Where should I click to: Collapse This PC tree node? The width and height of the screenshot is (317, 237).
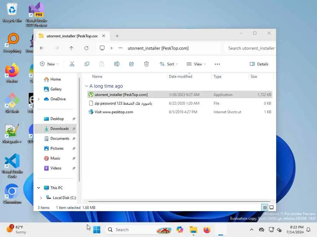tap(38, 188)
